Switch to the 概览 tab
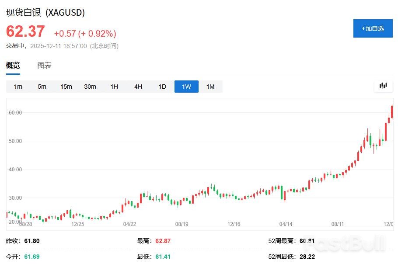The image size is (398, 264). [13, 66]
